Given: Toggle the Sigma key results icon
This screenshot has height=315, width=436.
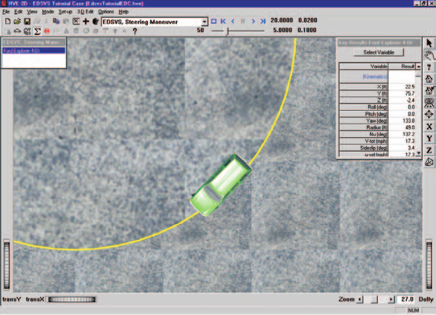Looking at the screenshot, I should tap(37, 32).
